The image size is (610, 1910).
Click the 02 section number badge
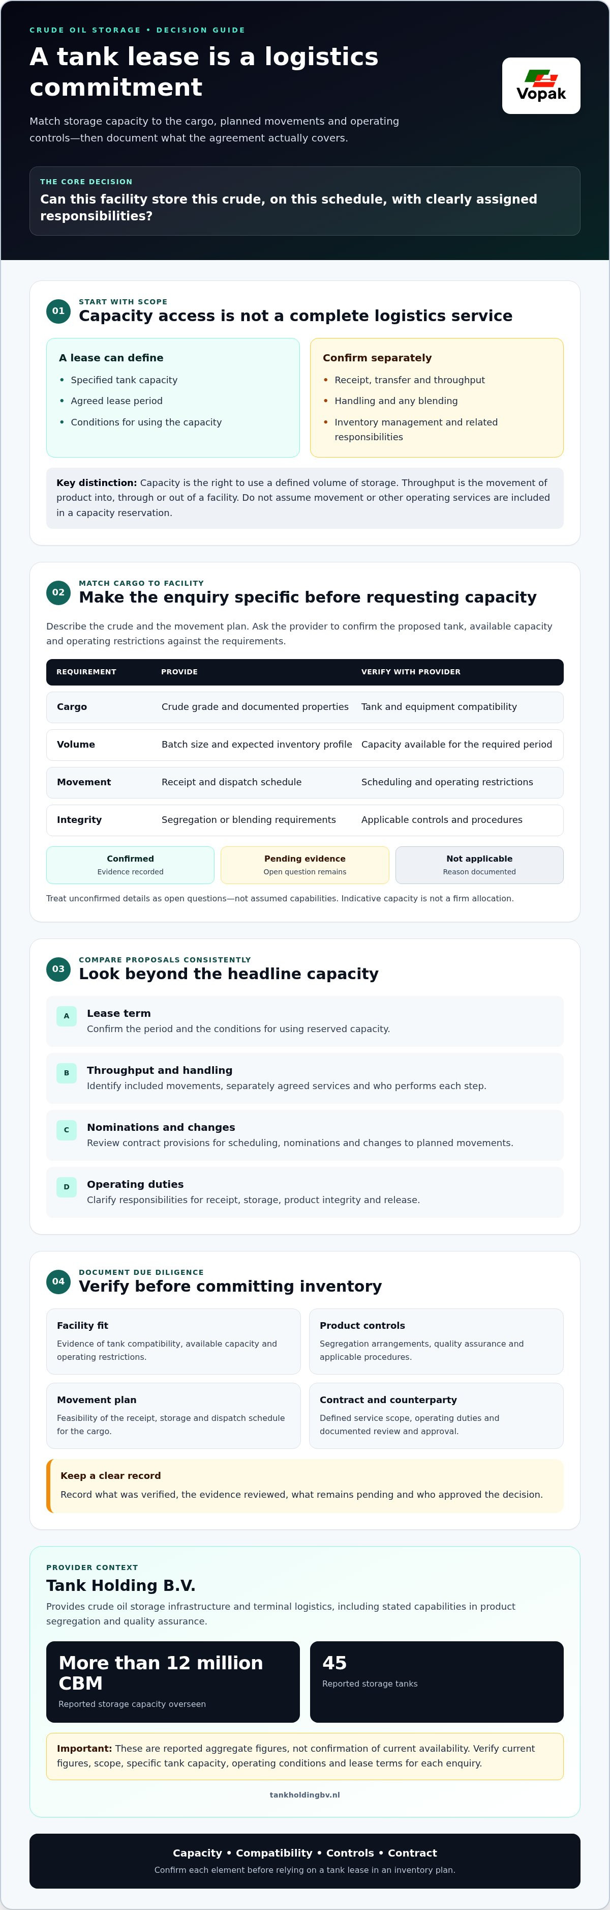point(58,592)
